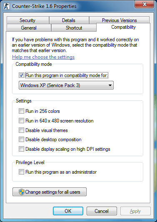Go to Previous Versions tab
The height and width of the screenshot is (222, 157).
(x=119, y=20)
